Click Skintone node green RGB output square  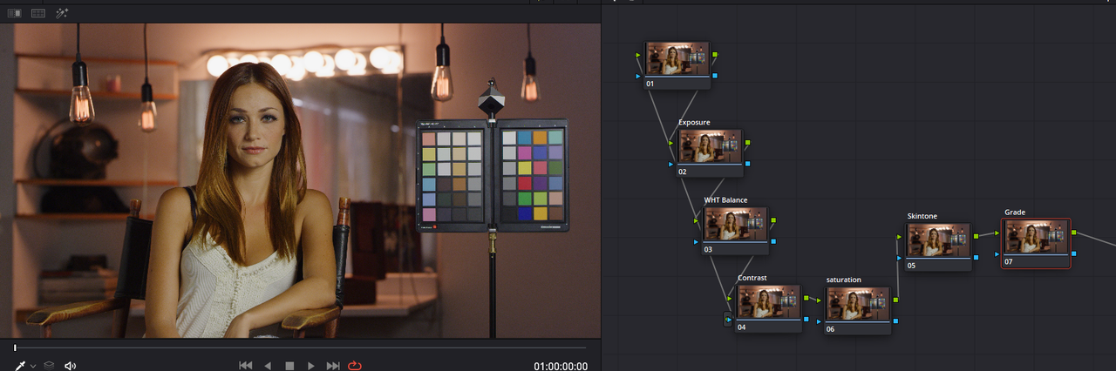976,236
